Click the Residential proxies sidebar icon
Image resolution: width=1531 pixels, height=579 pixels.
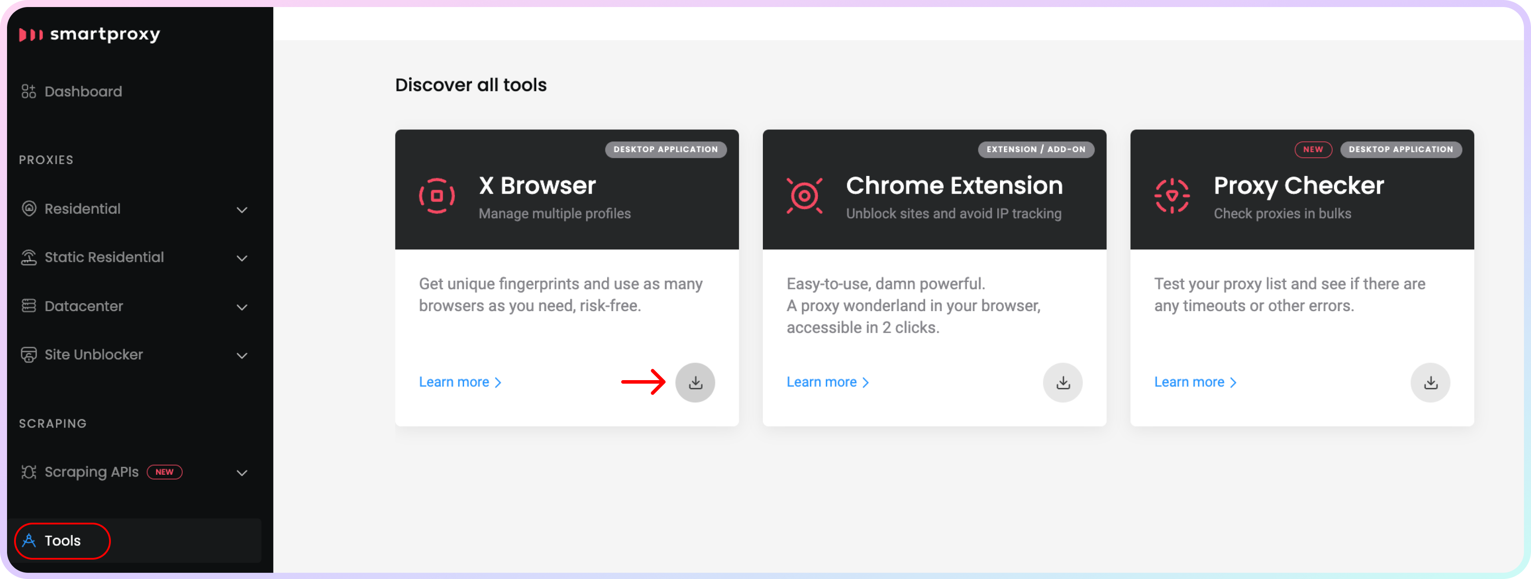(x=29, y=208)
